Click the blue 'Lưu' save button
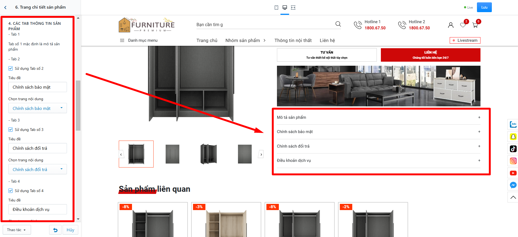Screen dimensions: 518x237 point(484,7)
